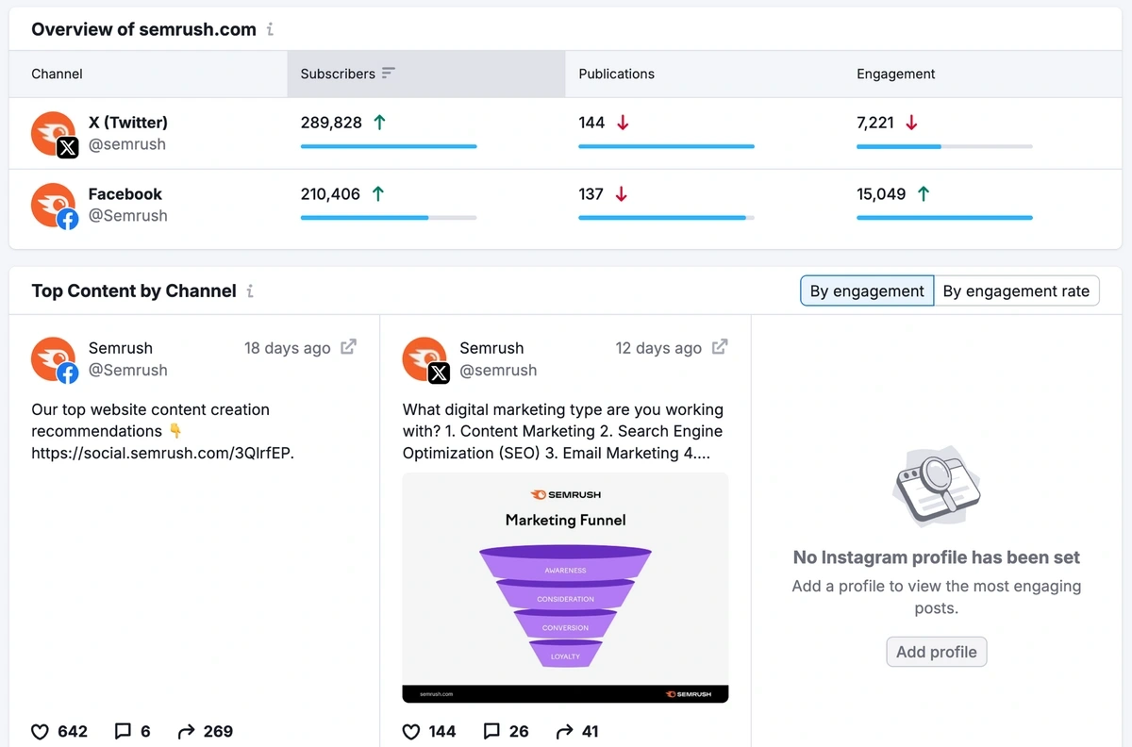Click the heart icon with 144 likes
1132x747 pixels.
click(x=411, y=731)
